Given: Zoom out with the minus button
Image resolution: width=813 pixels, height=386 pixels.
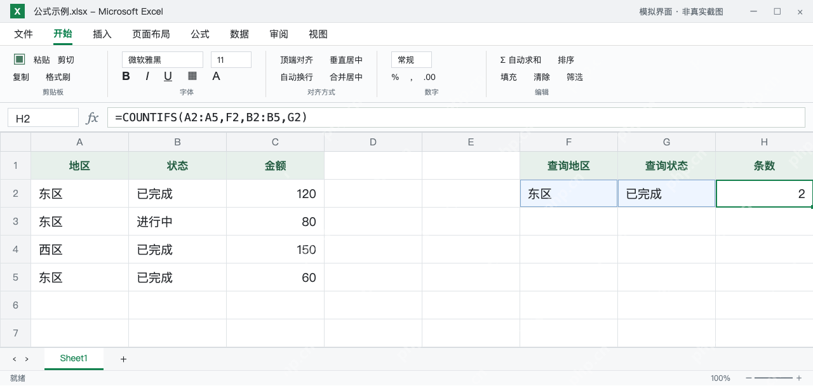Looking at the screenshot, I should tap(749, 378).
